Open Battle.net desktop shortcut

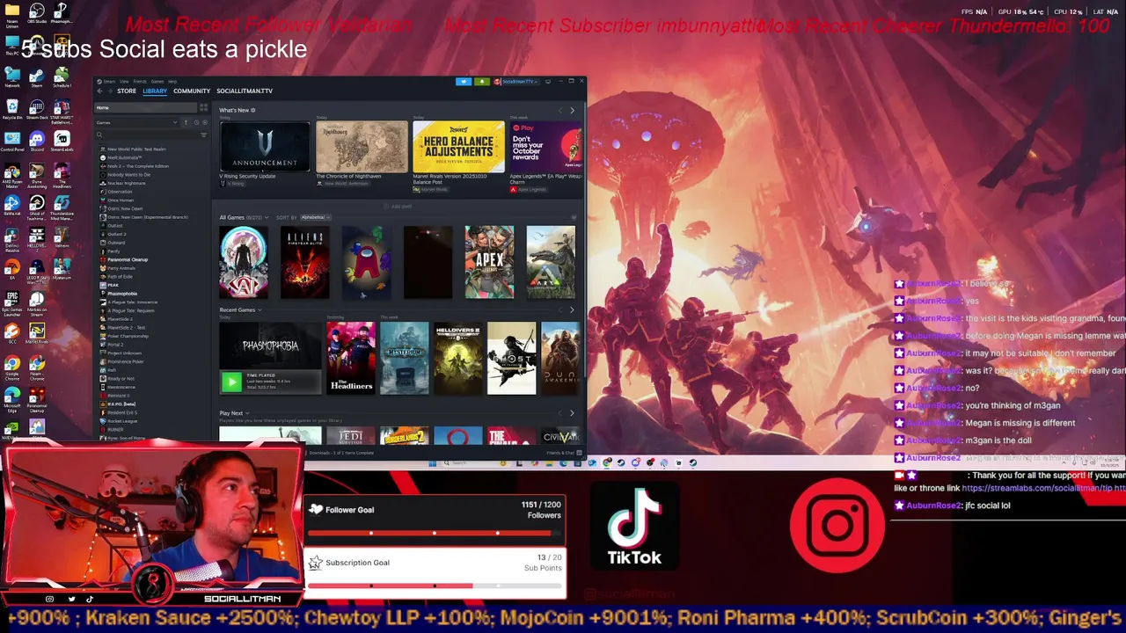[x=12, y=206]
